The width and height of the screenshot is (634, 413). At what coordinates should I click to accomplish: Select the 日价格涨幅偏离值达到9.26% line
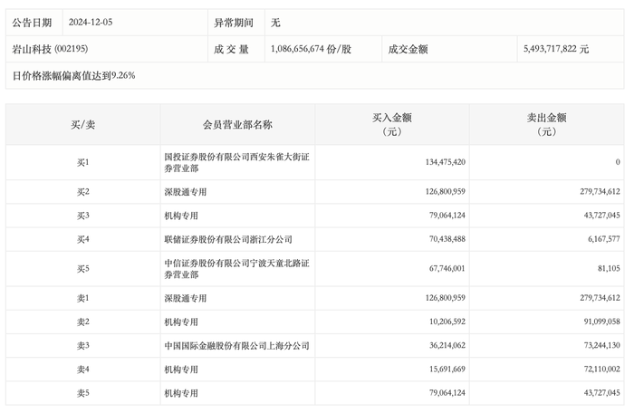tap(74, 76)
